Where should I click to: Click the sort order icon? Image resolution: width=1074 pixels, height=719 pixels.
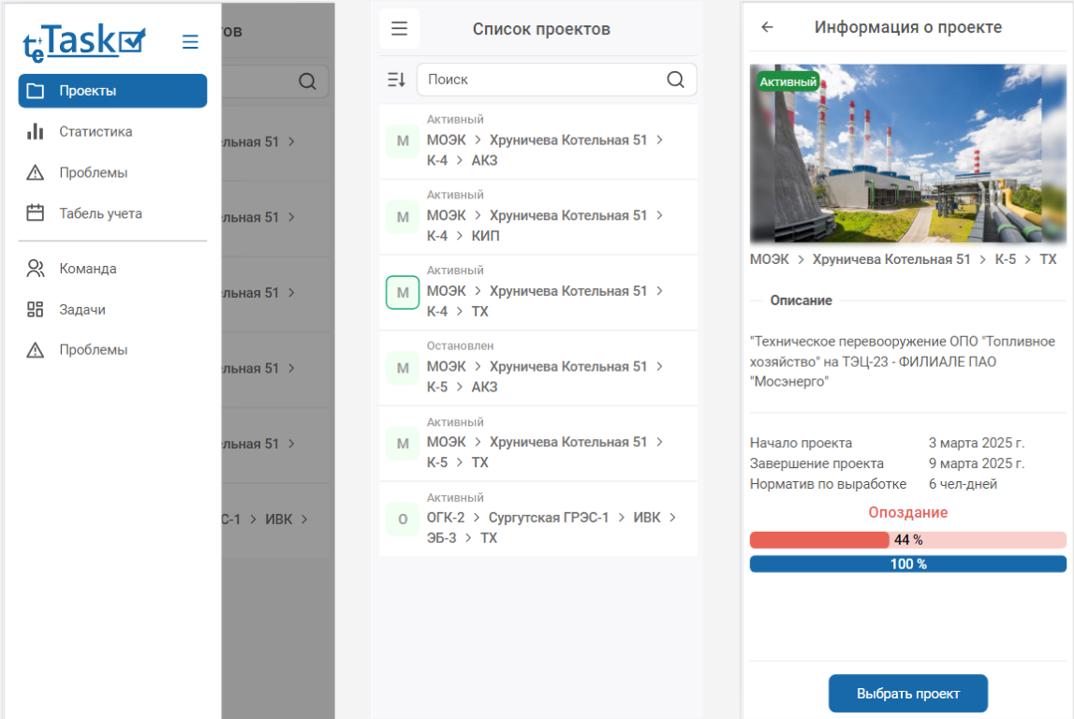(396, 81)
